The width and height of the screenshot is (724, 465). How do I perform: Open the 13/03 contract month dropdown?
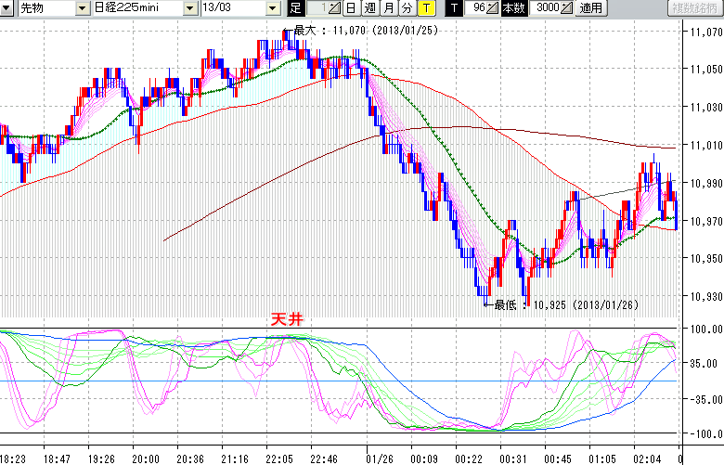click(272, 8)
